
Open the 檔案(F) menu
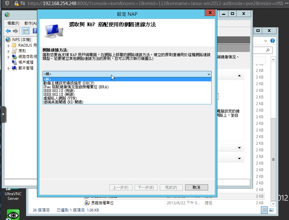(x=13, y=23)
